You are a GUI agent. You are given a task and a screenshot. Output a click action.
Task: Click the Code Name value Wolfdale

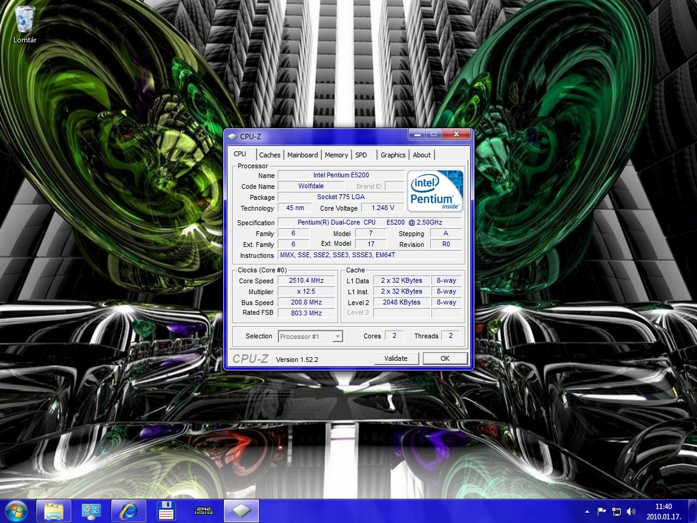(311, 186)
